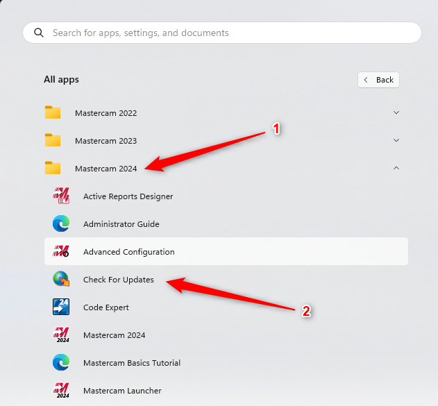Image resolution: width=438 pixels, height=406 pixels.
Task: Focus the apps and settings search field
Action: click(222, 33)
